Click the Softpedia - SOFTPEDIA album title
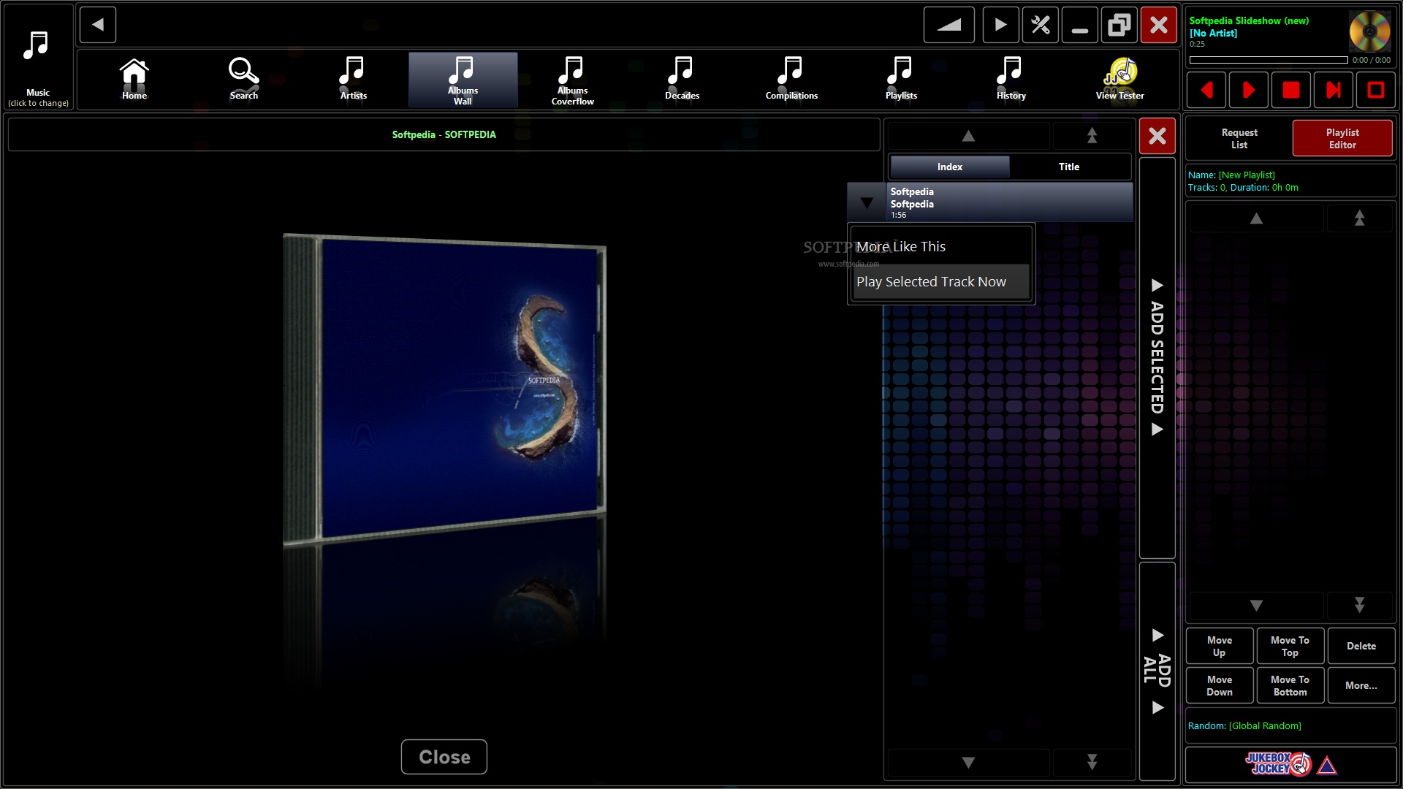 point(444,134)
